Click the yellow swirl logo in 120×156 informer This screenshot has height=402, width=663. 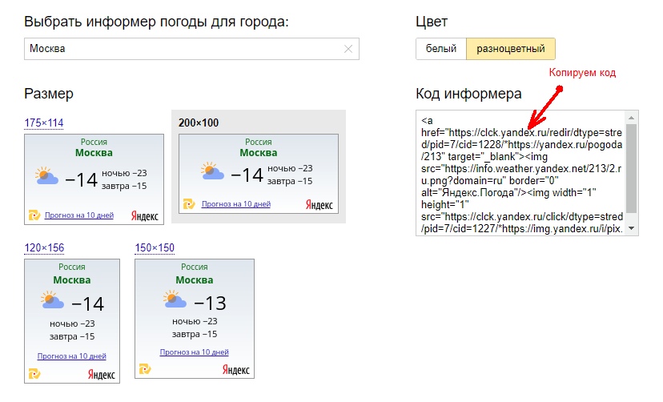click(34, 374)
